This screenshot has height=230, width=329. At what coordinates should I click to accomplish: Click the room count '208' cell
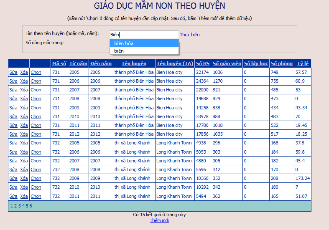(275, 179)
